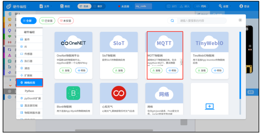
Task: Click the radio broadcast category icon
Action: pyautogui.click(x=10, y=42)
